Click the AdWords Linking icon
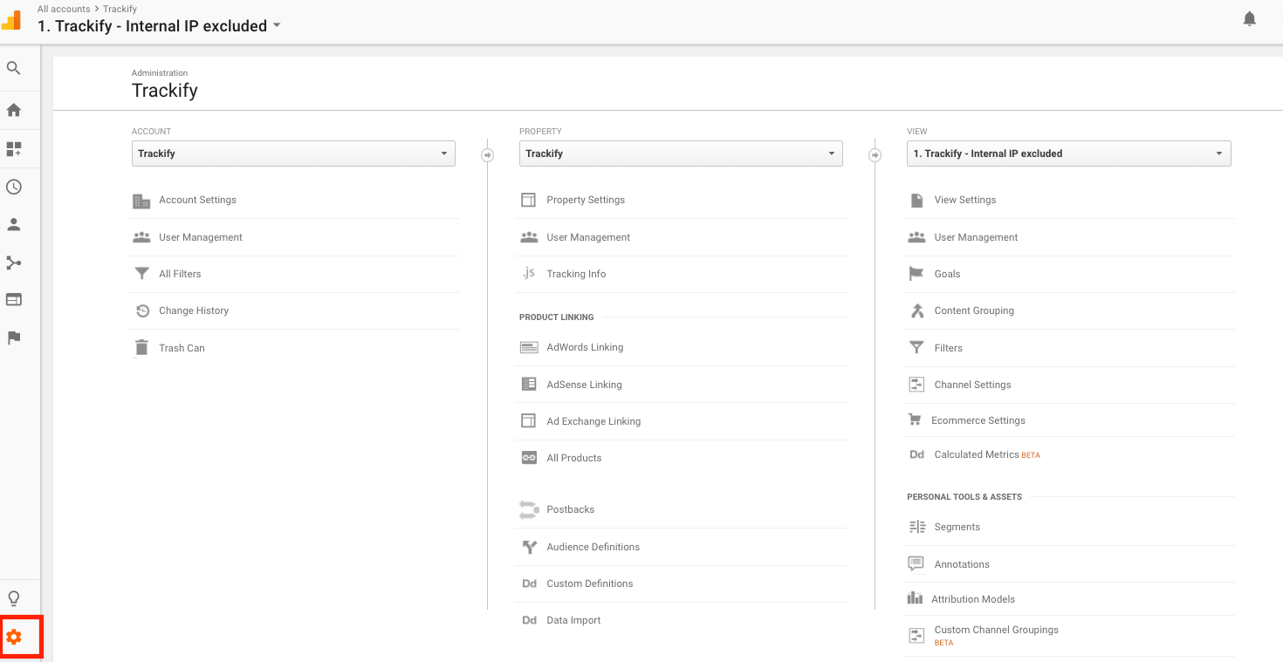 point(529,347)
